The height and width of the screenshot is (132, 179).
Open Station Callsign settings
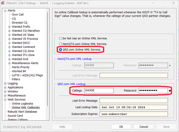coord(18,119)
